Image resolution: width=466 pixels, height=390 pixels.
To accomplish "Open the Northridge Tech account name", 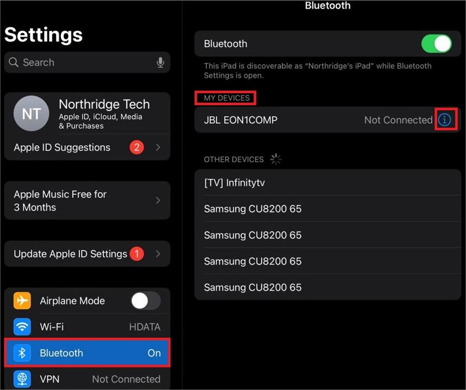I will click(104, 104).
